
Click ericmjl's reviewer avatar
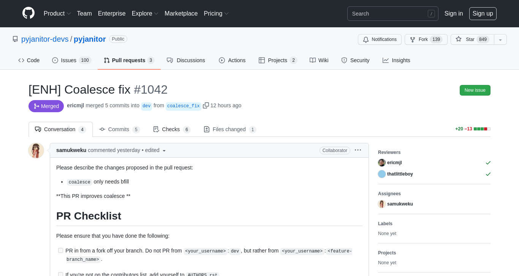click(382, 163)
